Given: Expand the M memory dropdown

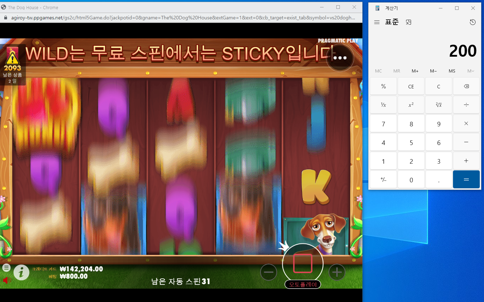Looking at the screenshot, I should pyautogui.click(x=471, y=71).
